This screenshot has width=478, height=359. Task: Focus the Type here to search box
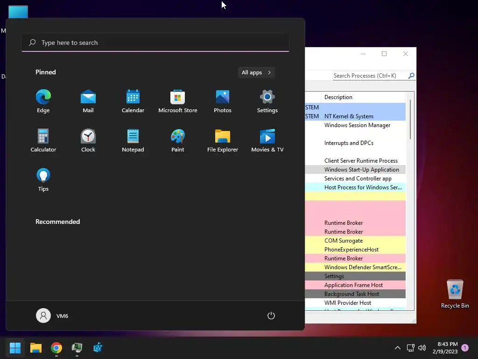(155, 43)
